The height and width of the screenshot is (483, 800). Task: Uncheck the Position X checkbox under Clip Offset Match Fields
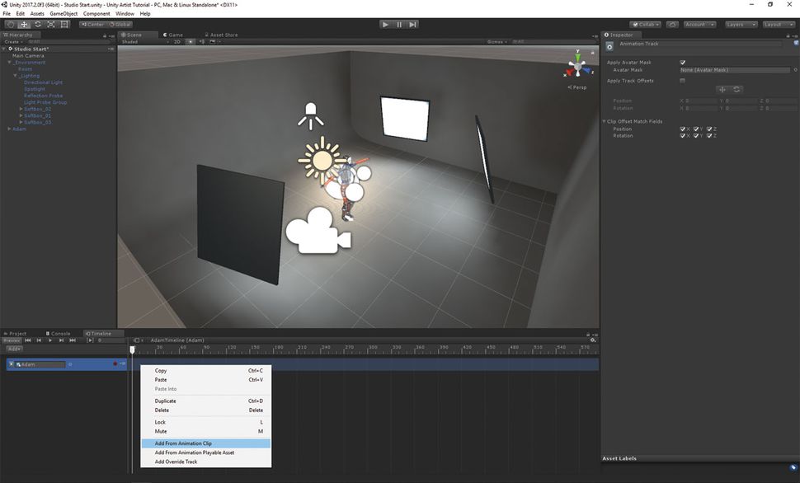pyautogui.click(x=683, y=129)
